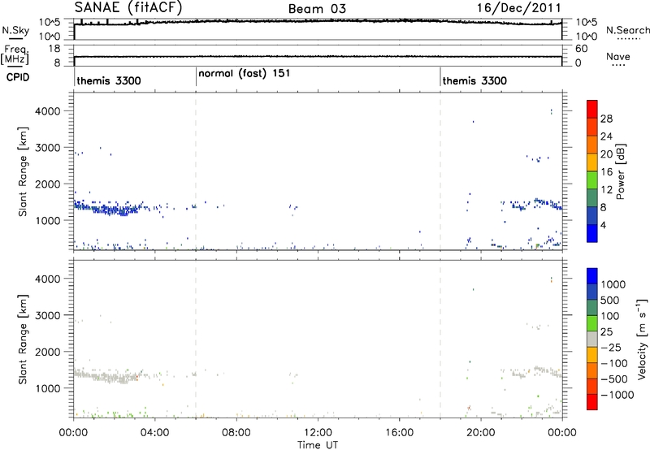650x450 pixels.
Task: Select "themis 3300" label starting at 00:00
Action: point(109,80)
